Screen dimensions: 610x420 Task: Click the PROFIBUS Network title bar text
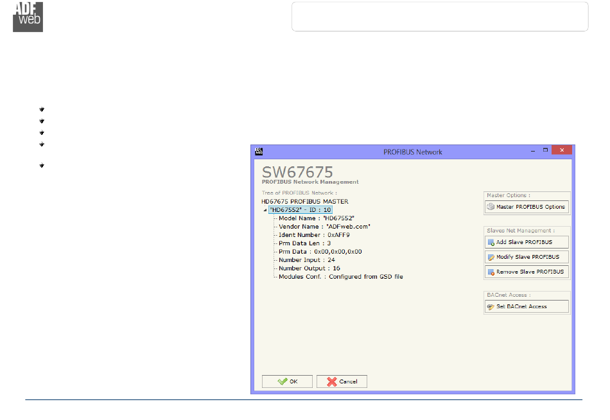click(413, 152)
